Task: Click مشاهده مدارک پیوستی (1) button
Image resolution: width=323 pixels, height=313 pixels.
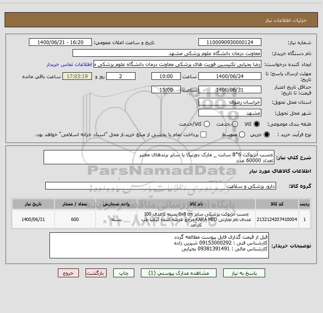Action: (x=179, y=273)
